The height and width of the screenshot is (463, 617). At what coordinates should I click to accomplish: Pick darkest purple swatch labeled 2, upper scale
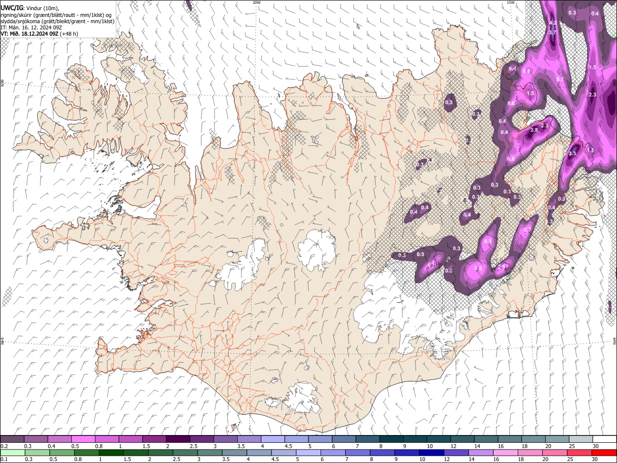(178, 439)
